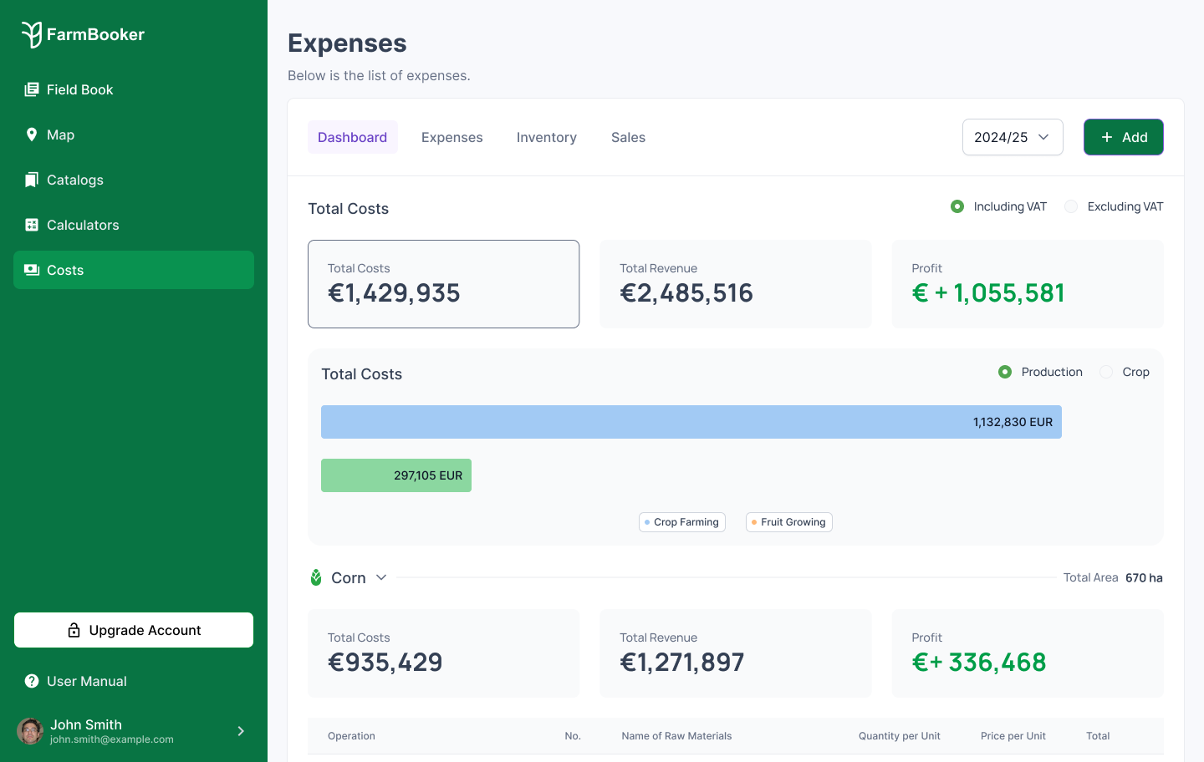This screenshot has width=1204, height=762.
Task: Open Field Book via its sidebar icon
Action: tap(32, 89)
